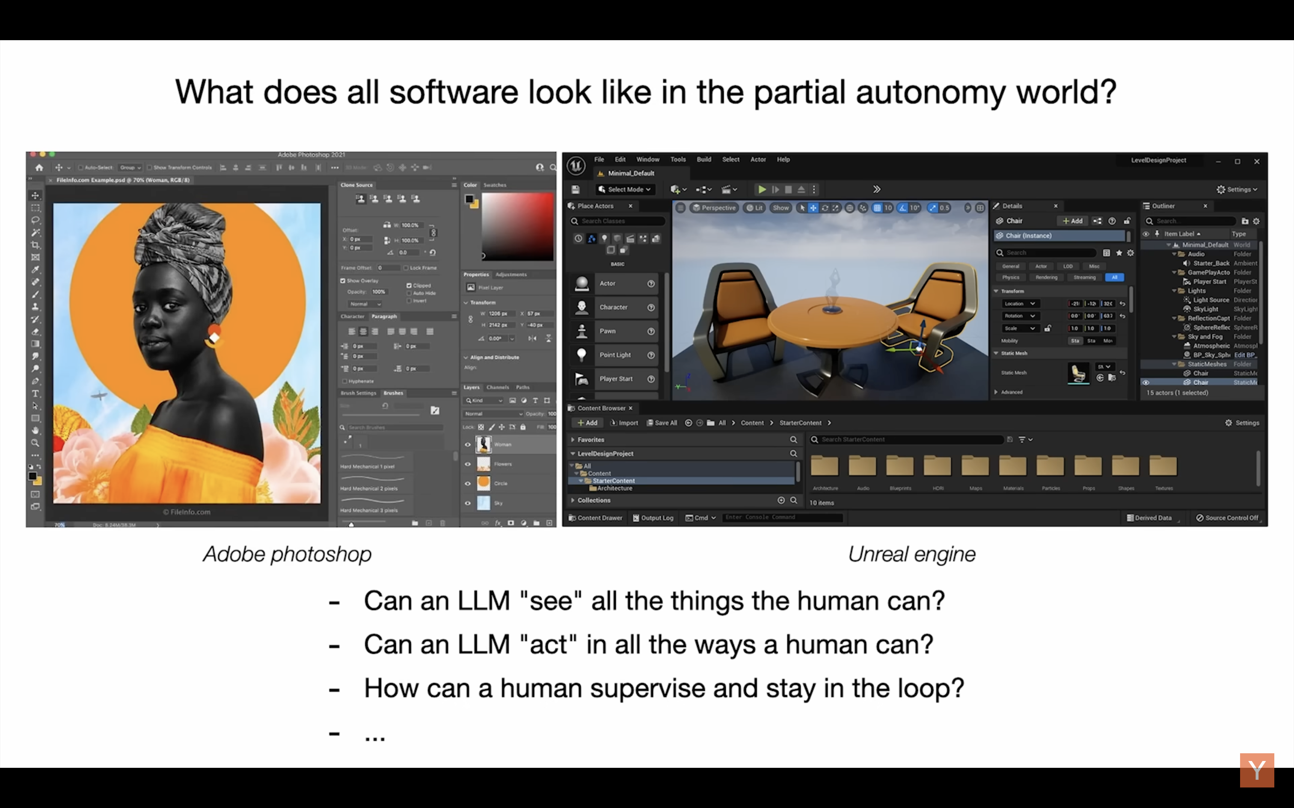Screen dimensions: 1294x808
Task: Select the Clone Stamp tool in Photoshop
Action: coord(35,307)
